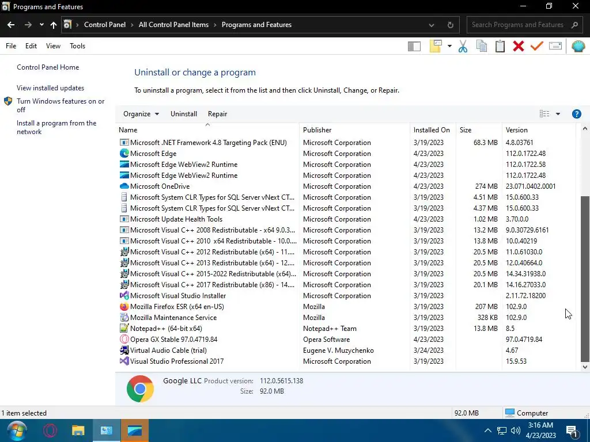Click the Start button orb
The height and width of the screenshot is (442, 590).
coord(17,430)
